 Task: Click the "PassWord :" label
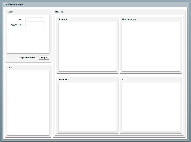click(16, 25)
